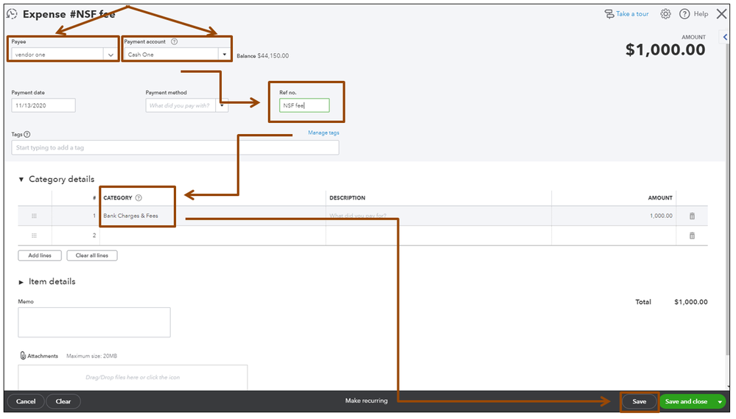
Task: Click the Tags info icon
Action: 27,134
